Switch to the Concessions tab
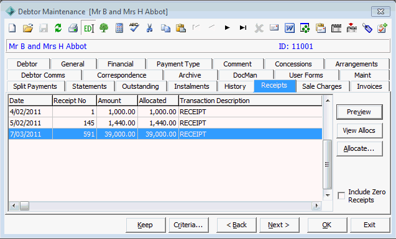 294,64
